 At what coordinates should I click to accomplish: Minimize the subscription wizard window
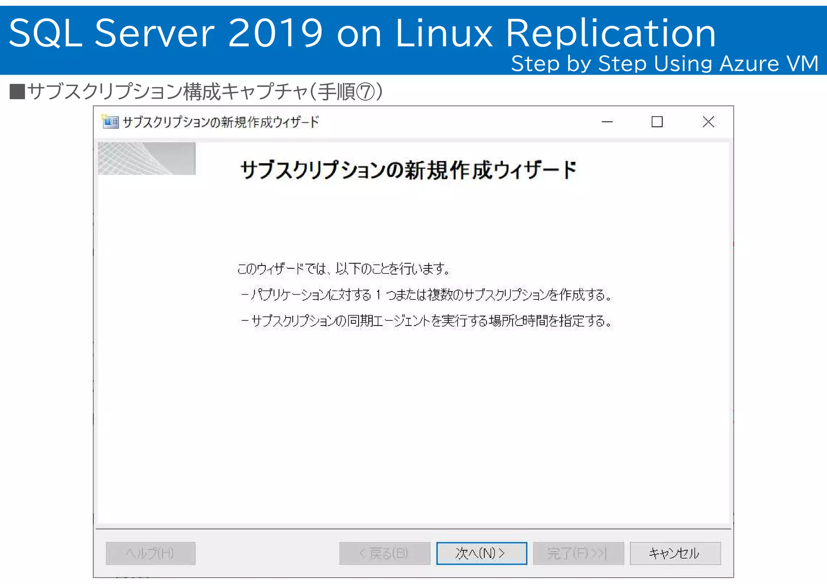[x=607, y=121]
